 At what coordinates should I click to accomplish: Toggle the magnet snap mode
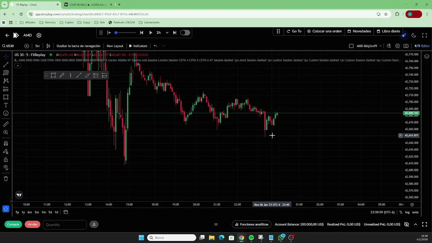click(x=6, y=143)
